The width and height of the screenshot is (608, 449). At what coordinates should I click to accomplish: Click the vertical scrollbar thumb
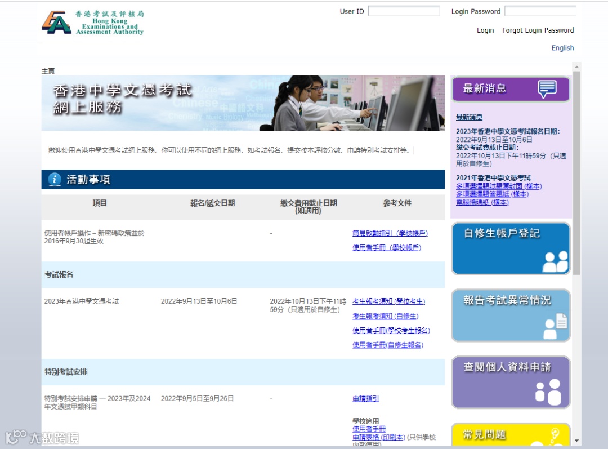(576, 173)
